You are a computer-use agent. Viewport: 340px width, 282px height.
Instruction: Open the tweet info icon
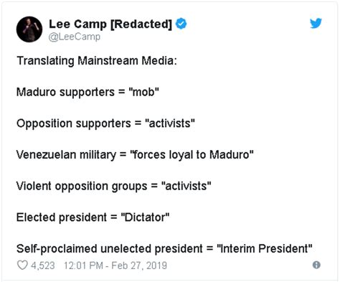click(x=316, y=265)
